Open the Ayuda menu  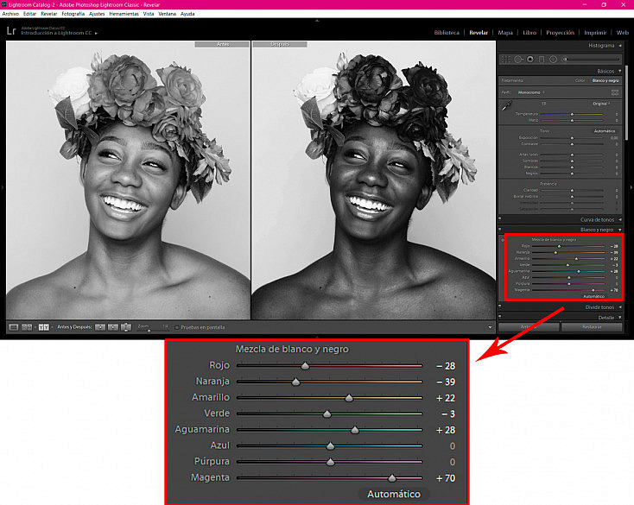click(x=187, y=14)
